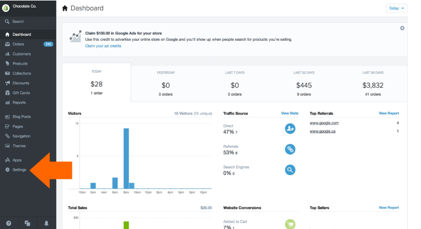This screenshot has height=229, width=421.
Task: Click the green Total Sales bar
Action: click(126, 225)
